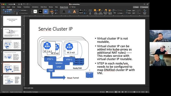Apply the blue Abc shape style
The image size is (171, 96).
(x=46, y=11)
